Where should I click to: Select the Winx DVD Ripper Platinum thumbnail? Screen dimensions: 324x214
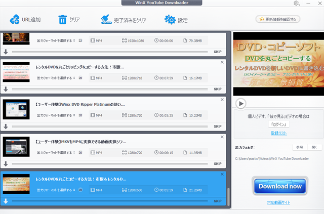click(x=16, y=109)
